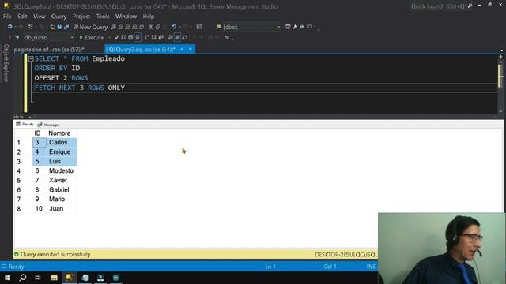Open Windows taskbar search

click(x=23, y=278)
